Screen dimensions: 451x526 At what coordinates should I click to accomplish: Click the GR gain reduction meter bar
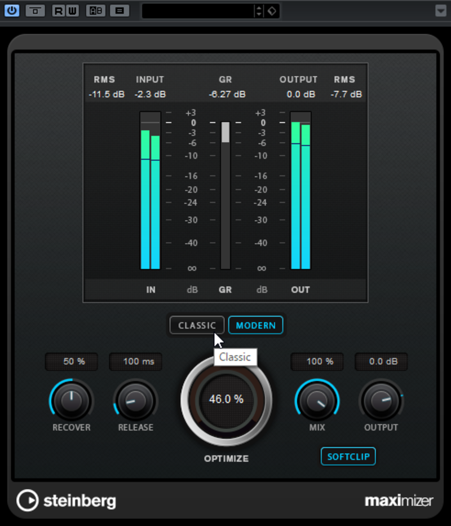click(x=225, y=195)
